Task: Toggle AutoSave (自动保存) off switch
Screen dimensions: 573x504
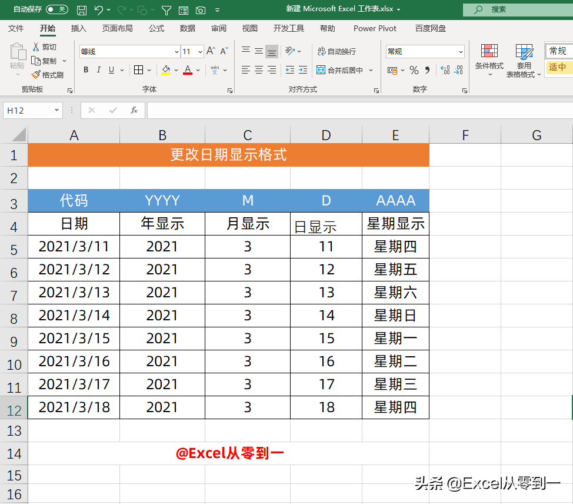Action: tap(56, 9)
